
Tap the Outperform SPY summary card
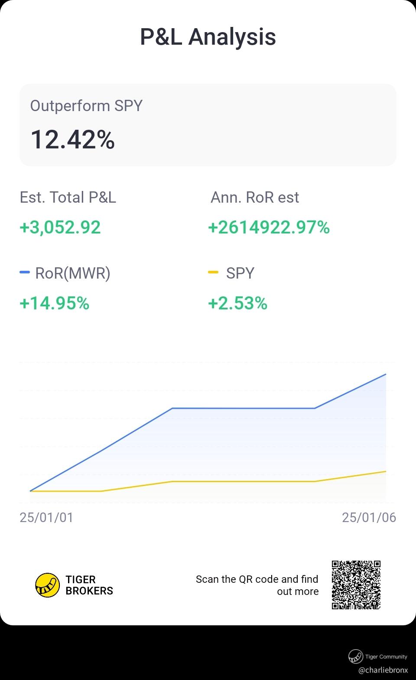208,125
